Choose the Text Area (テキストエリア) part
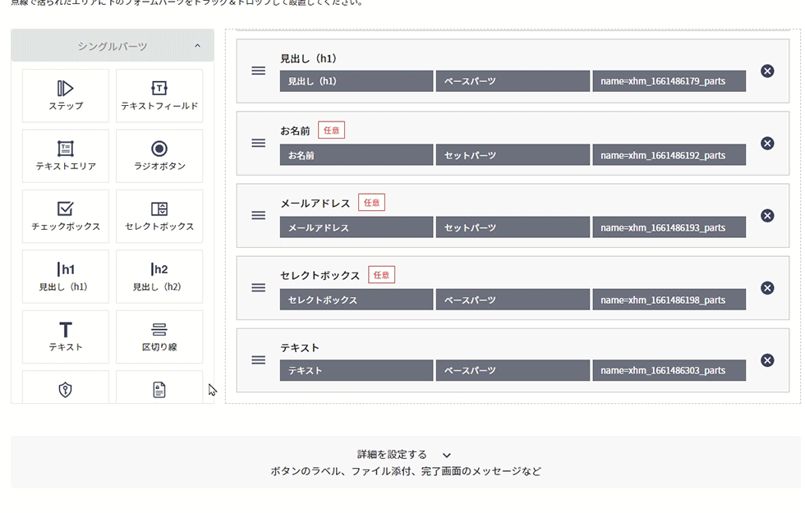Screen dimensions: 805x513 coord(66,156)
